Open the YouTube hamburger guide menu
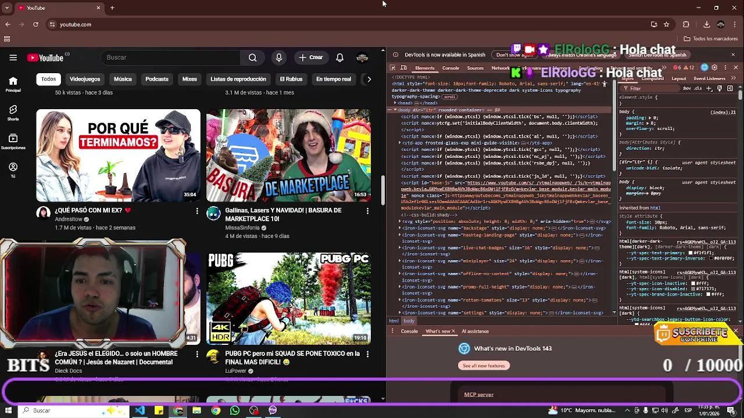 pyautogui.click(x=13, y=57)
